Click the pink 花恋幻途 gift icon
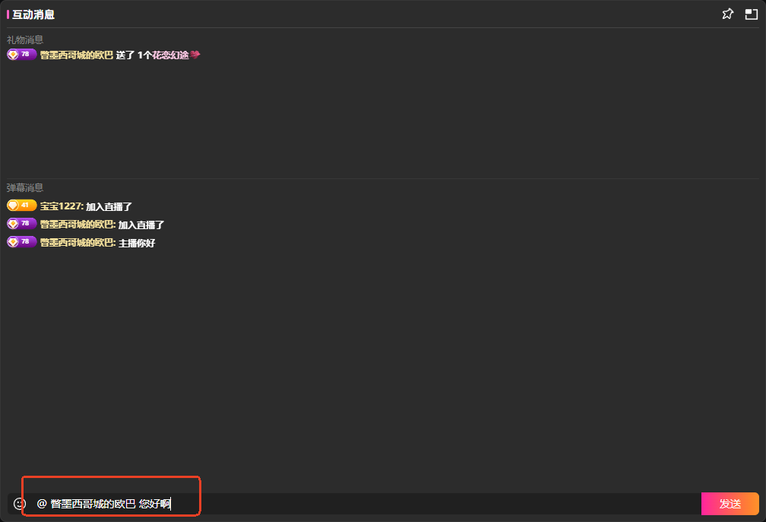The height and width of the screenshot is (522, 766). click(x=195, y=55)
